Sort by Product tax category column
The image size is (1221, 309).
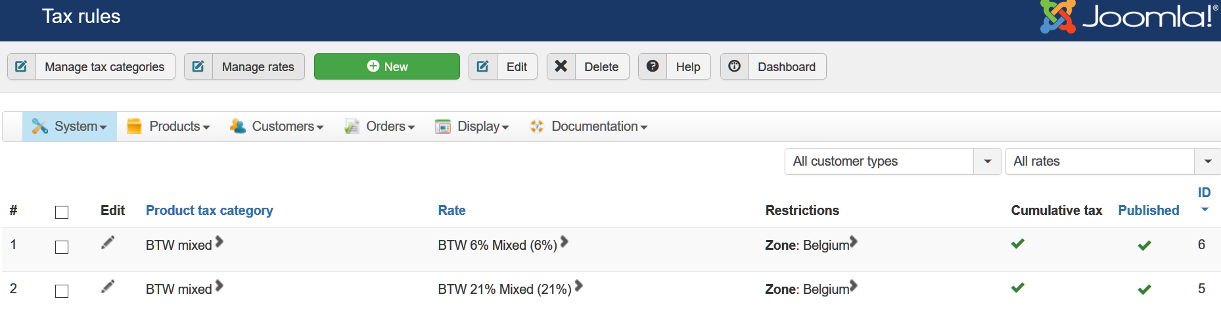[x=209, y=210]
